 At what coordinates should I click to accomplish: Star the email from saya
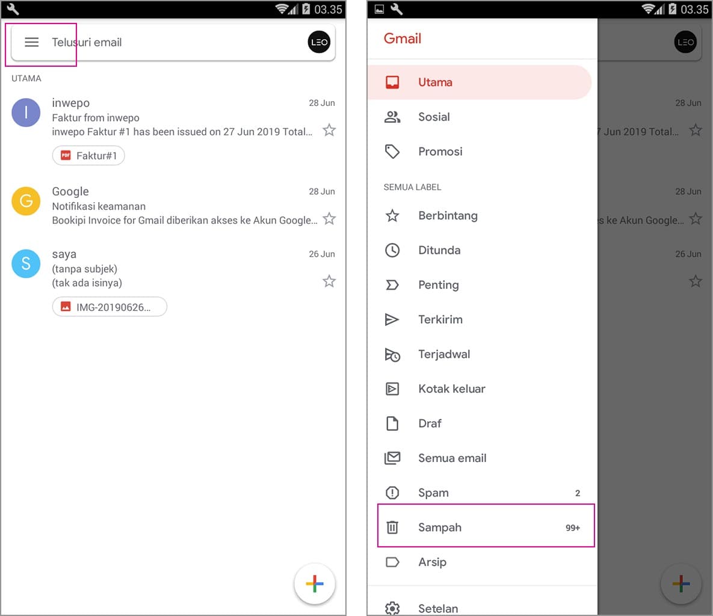point(329,281)
